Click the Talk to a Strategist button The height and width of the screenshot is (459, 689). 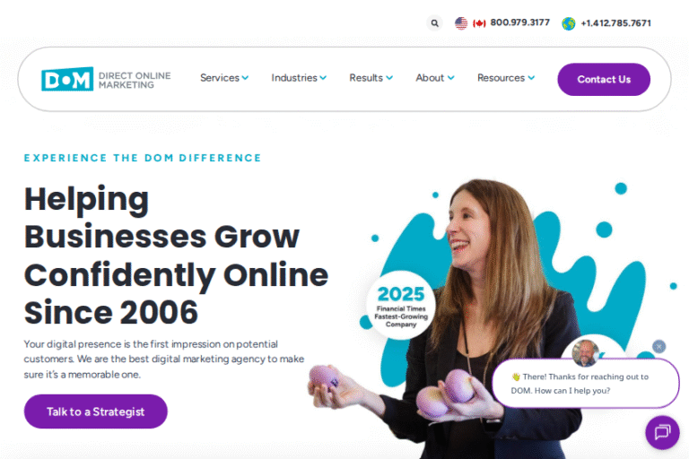(95, 411)
